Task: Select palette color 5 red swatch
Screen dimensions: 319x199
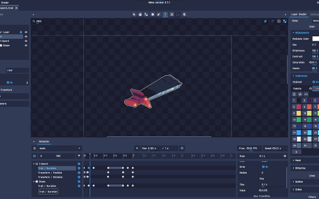Action: coord(299,107)
